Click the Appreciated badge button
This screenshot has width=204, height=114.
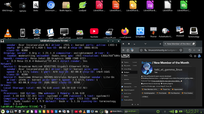(177, 89)
